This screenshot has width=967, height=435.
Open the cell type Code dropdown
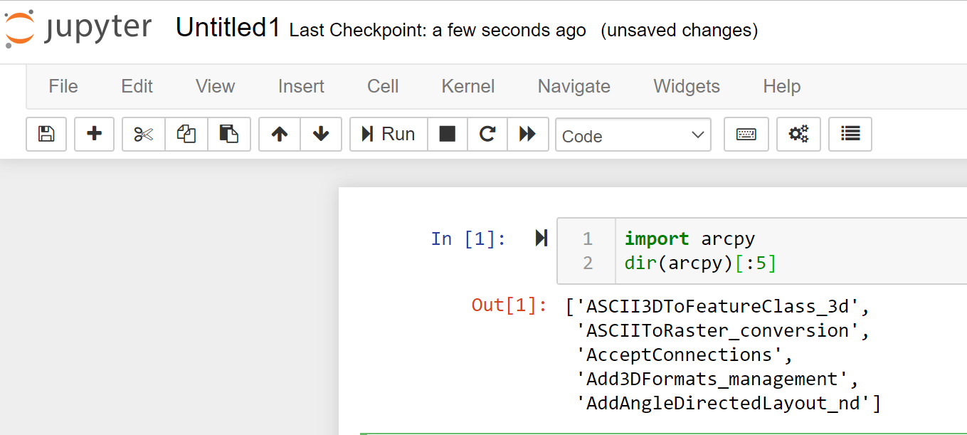[x=633, y=135]
